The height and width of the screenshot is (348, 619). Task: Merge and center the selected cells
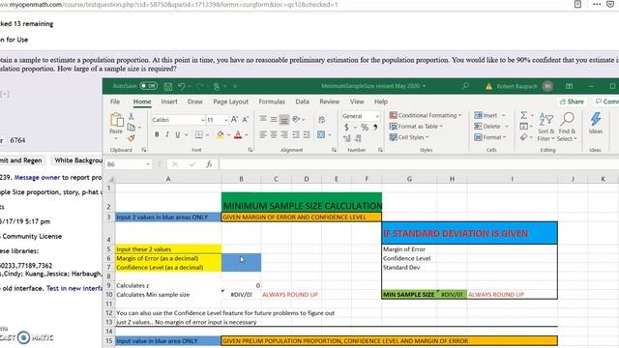(x=321, y=135)
